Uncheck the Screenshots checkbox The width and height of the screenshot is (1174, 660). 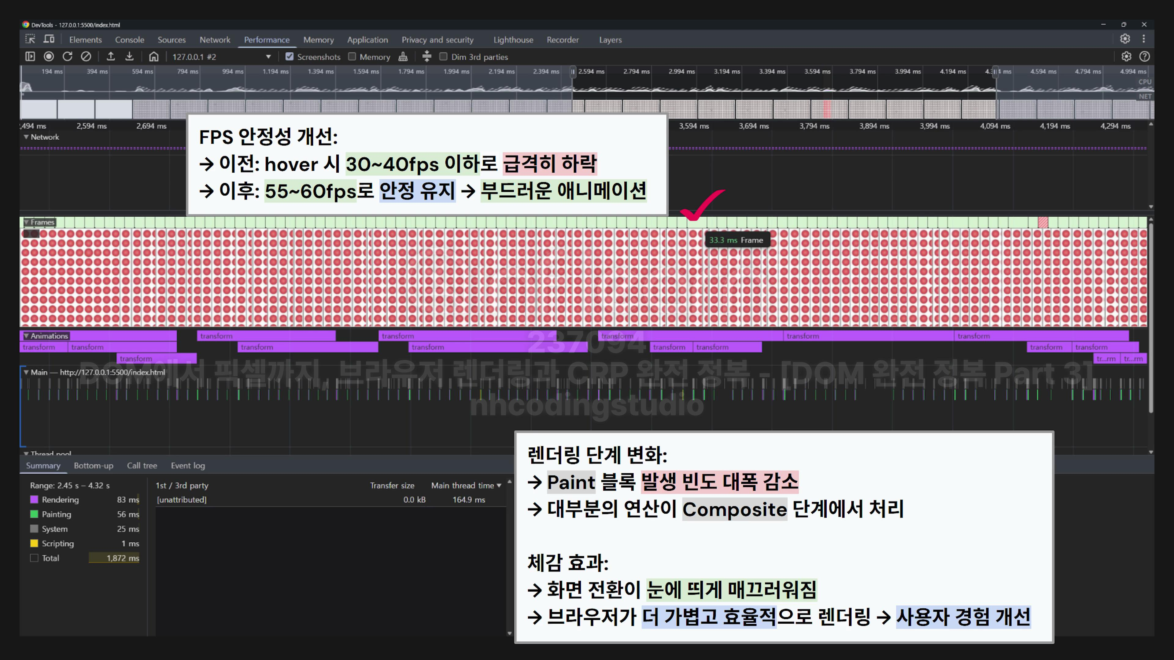[x=290, y=57]
